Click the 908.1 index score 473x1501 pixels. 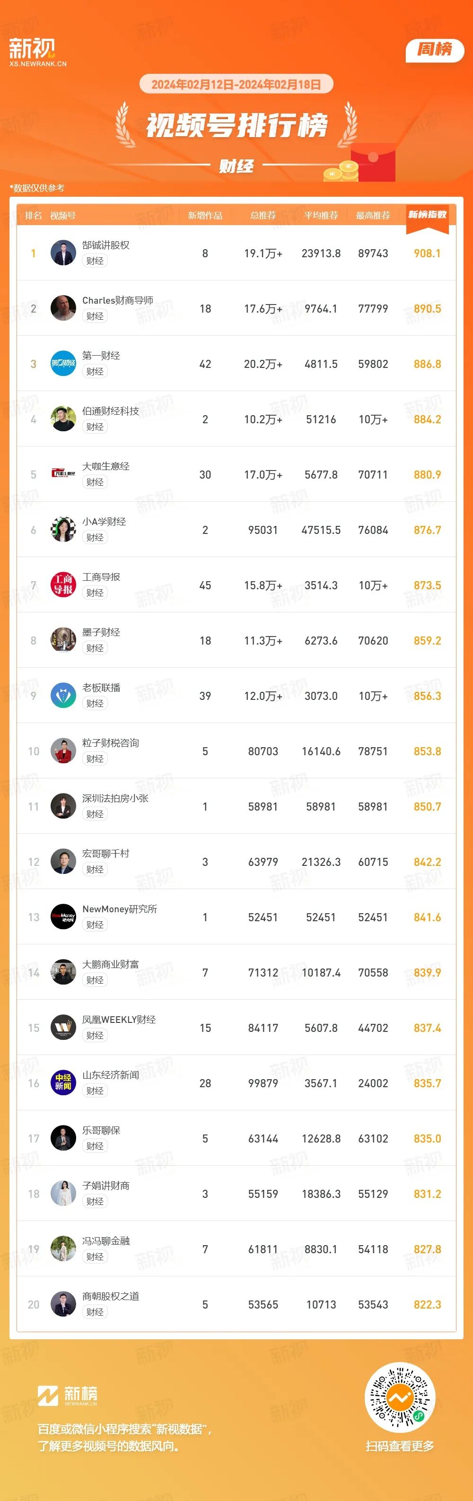[x=428, y=253]
